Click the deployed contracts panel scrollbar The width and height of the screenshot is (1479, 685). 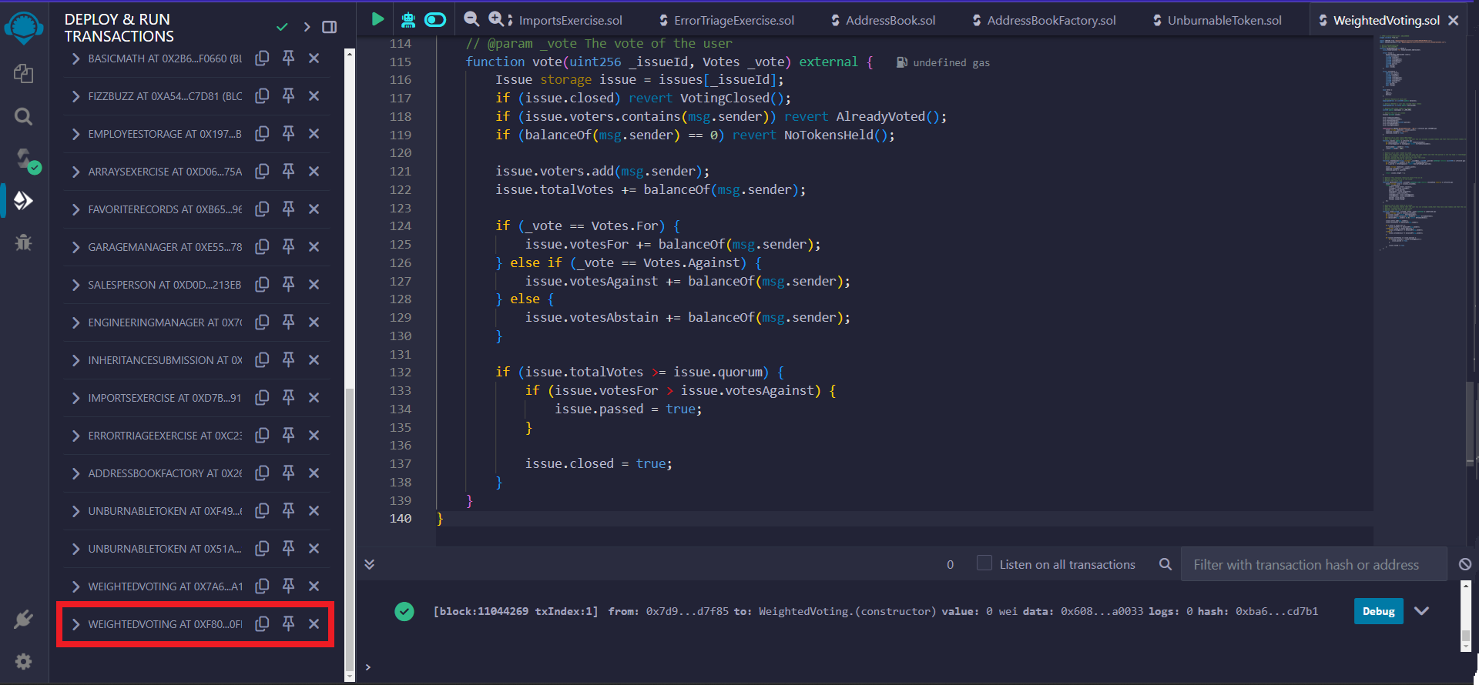pos(350,530)
